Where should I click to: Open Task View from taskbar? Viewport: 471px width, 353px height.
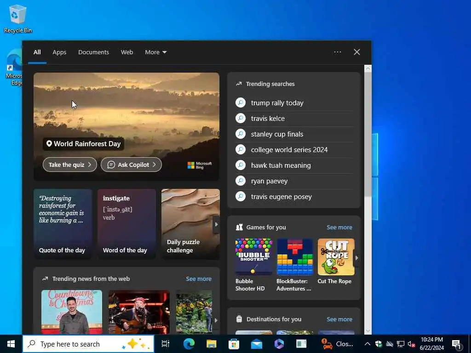[166, 344]
